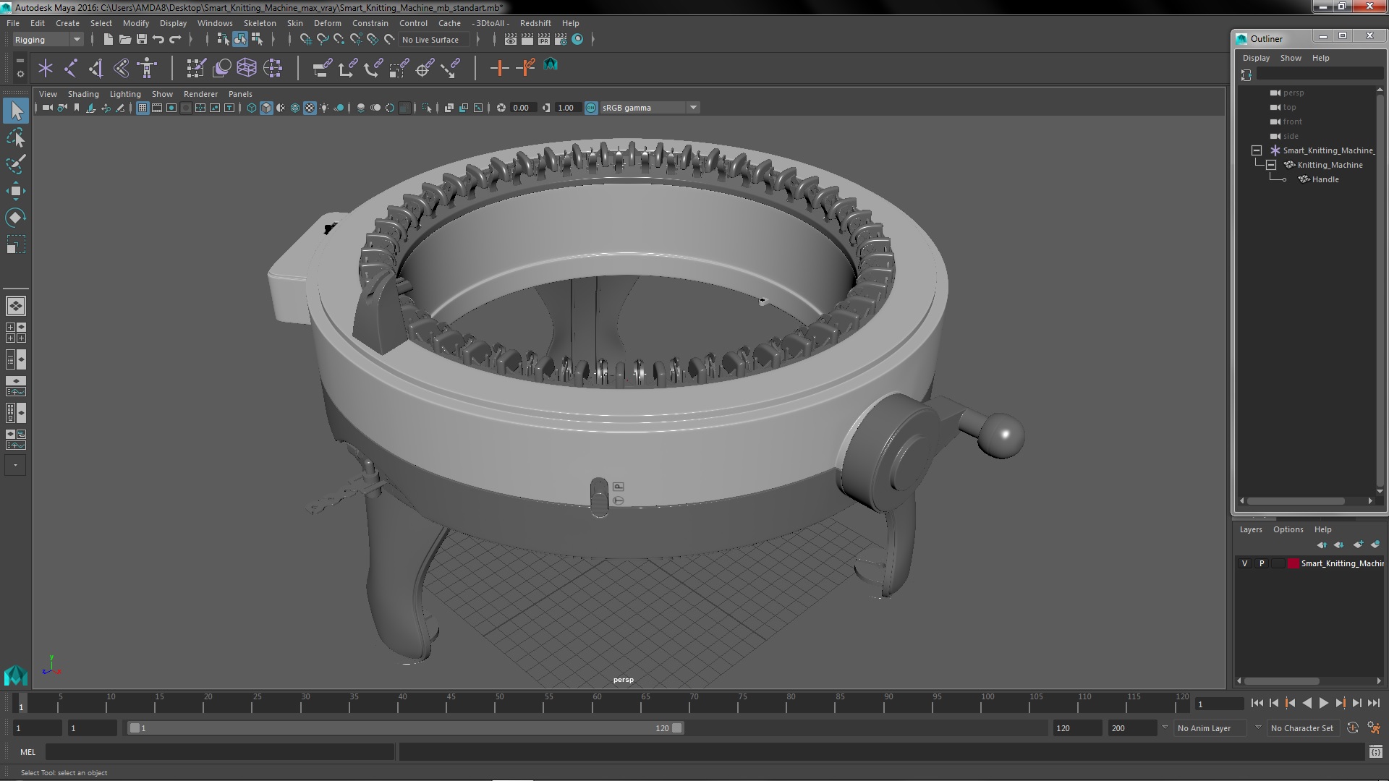Click the layer's red color swatch
This screenshot has height=781, width=1389.
click(1293, 563)
